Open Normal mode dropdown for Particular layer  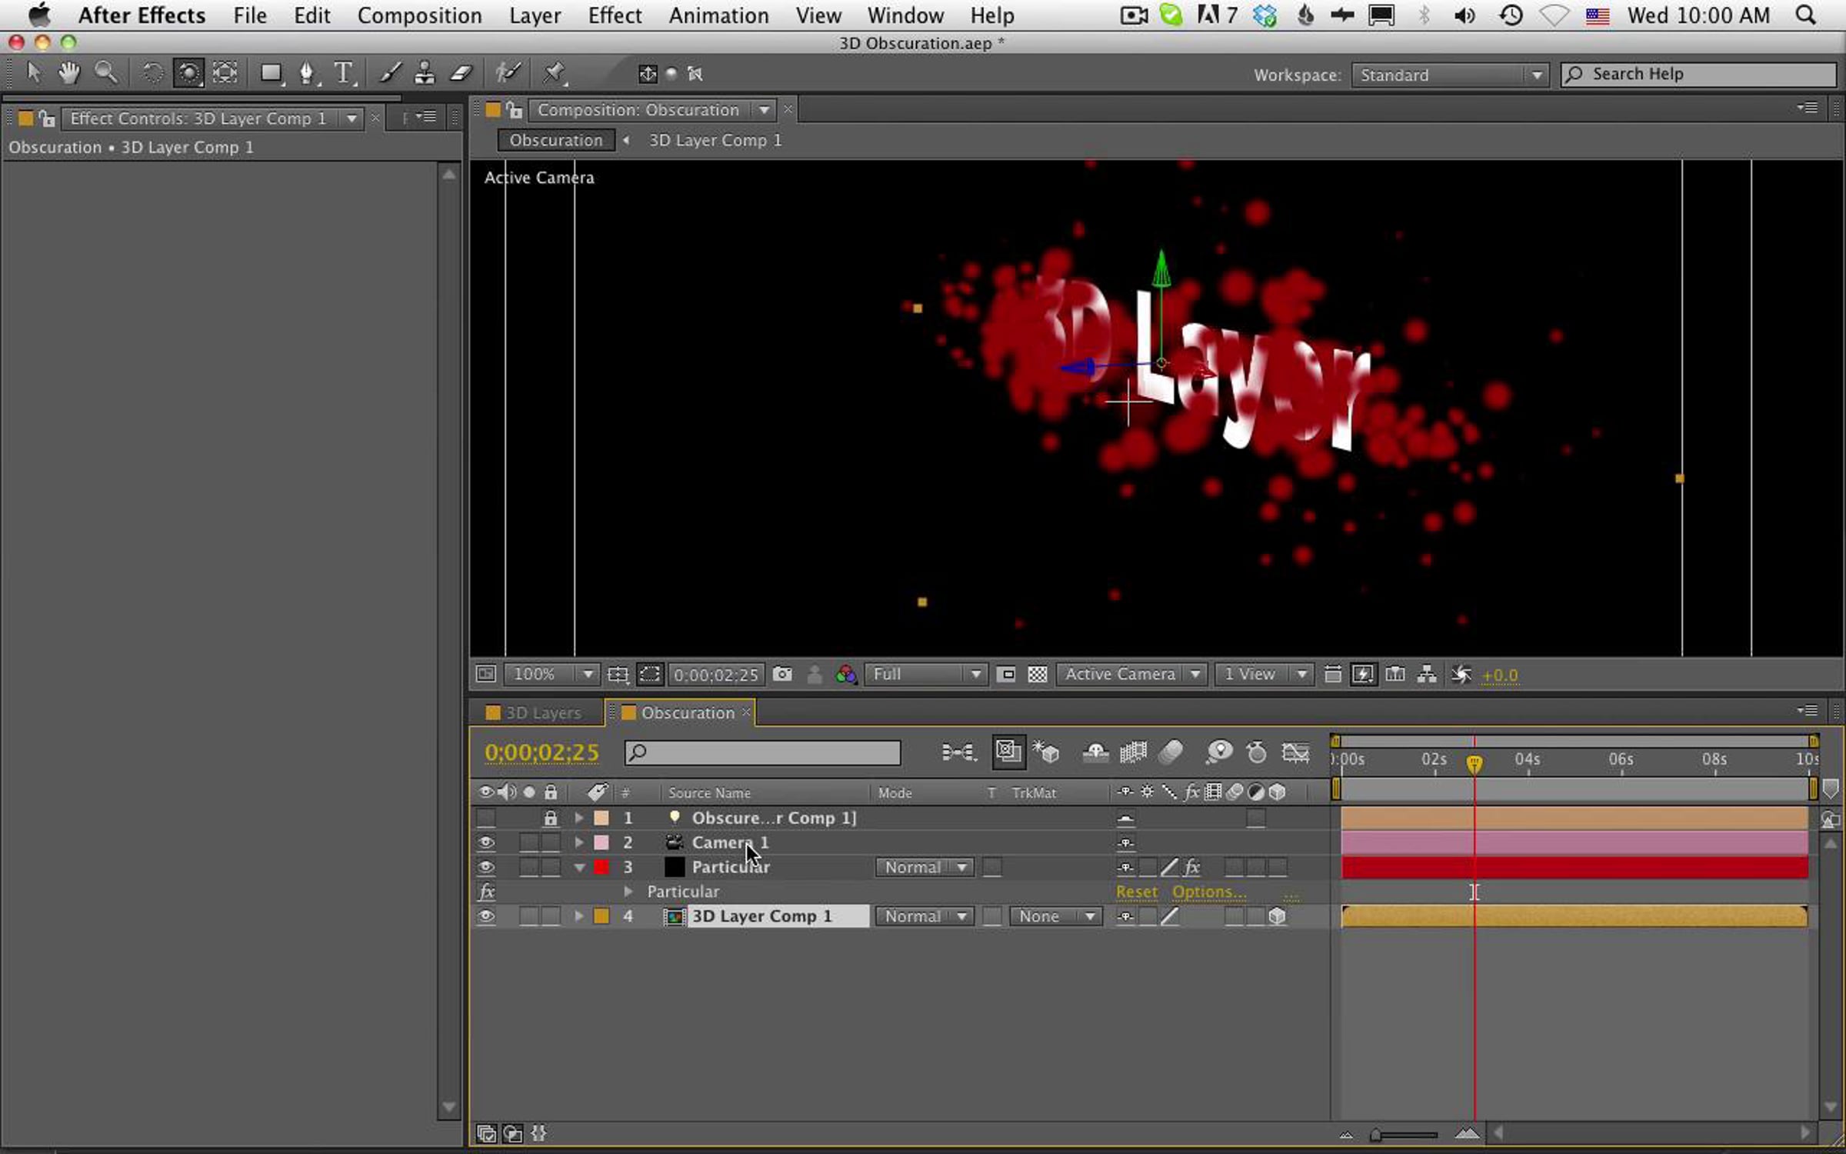pyautogui.click(x=924, y=867)
